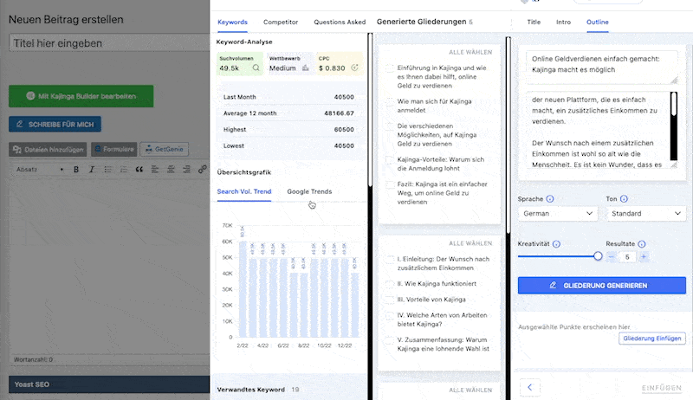Align text center in editor
The image size is (693, 400).
click(x=171, y=170)
